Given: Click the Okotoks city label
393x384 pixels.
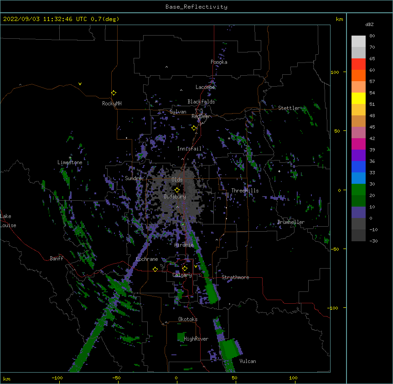Looking at the screenshot, I should 188,319.
